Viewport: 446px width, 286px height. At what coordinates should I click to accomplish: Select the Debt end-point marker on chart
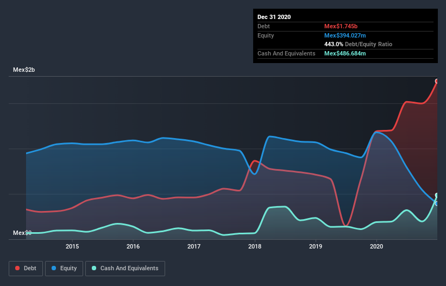click(x=437, y=81)
